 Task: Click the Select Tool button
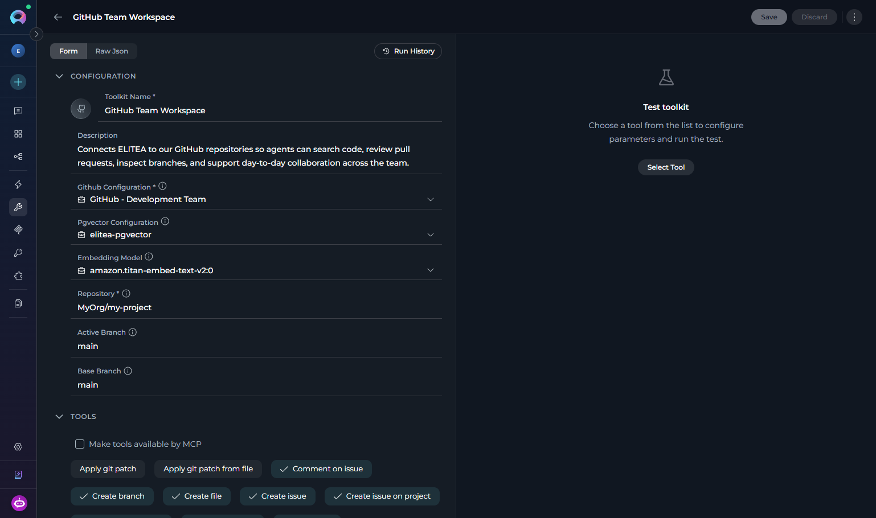point(666,167)
